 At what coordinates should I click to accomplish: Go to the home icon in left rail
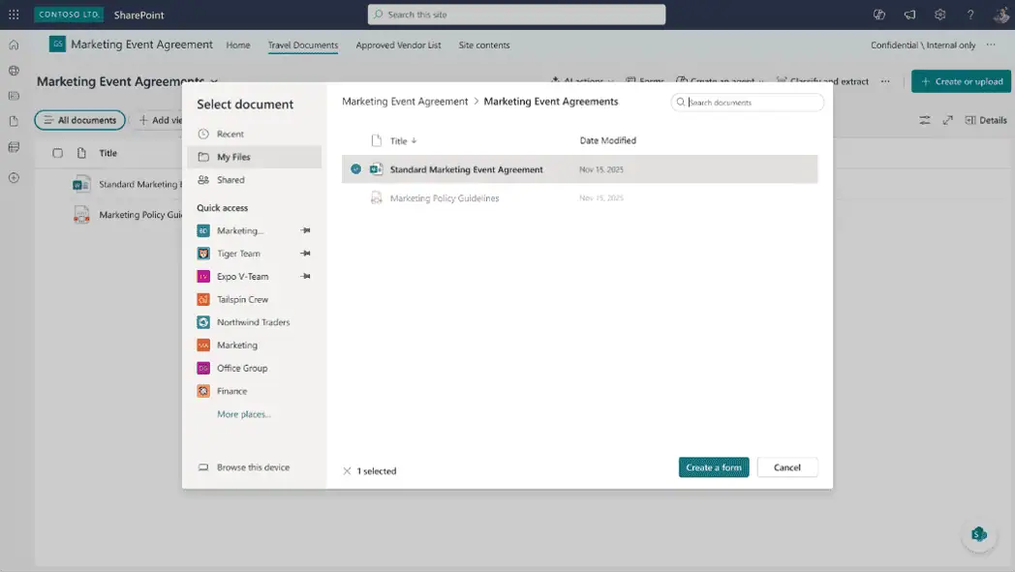(14, 45)
